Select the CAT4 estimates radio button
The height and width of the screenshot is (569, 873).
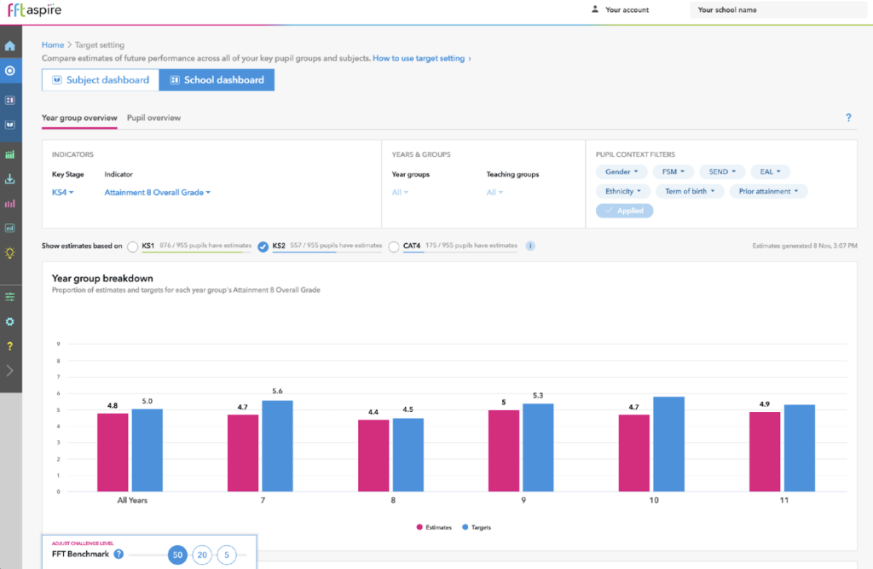[x=393, y=247]
